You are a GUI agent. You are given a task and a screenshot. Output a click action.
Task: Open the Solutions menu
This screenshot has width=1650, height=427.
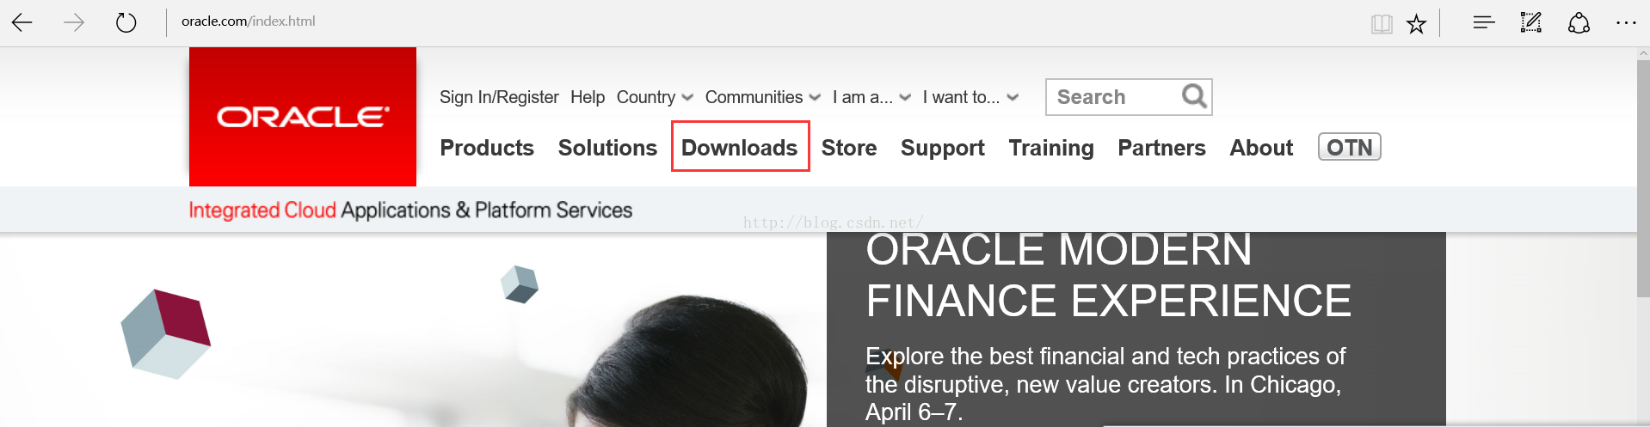(x=607, y=148)
